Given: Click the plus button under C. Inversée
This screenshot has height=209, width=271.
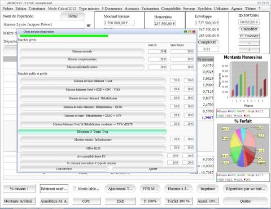Looking at the screenshot, I should point(249,50).
